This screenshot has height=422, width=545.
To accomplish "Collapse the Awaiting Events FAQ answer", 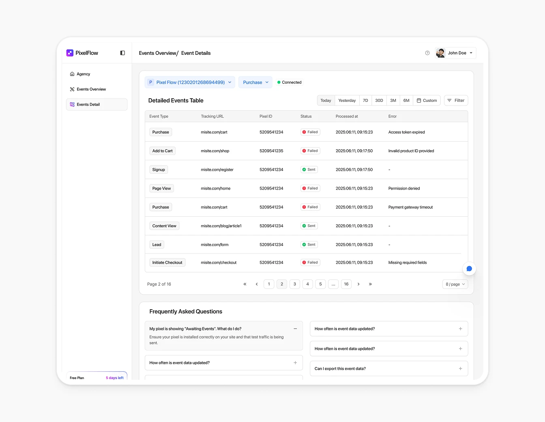I will tap(295, 329).
